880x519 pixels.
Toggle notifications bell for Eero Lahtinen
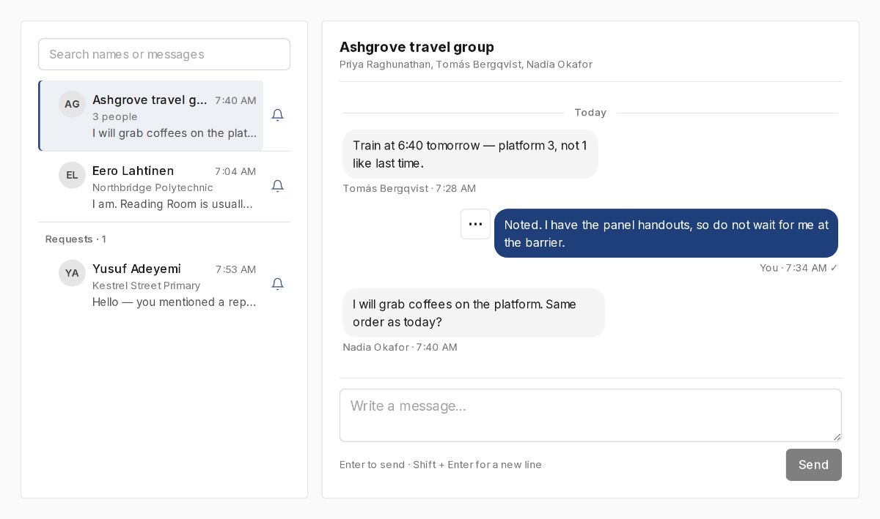point(277,186)
